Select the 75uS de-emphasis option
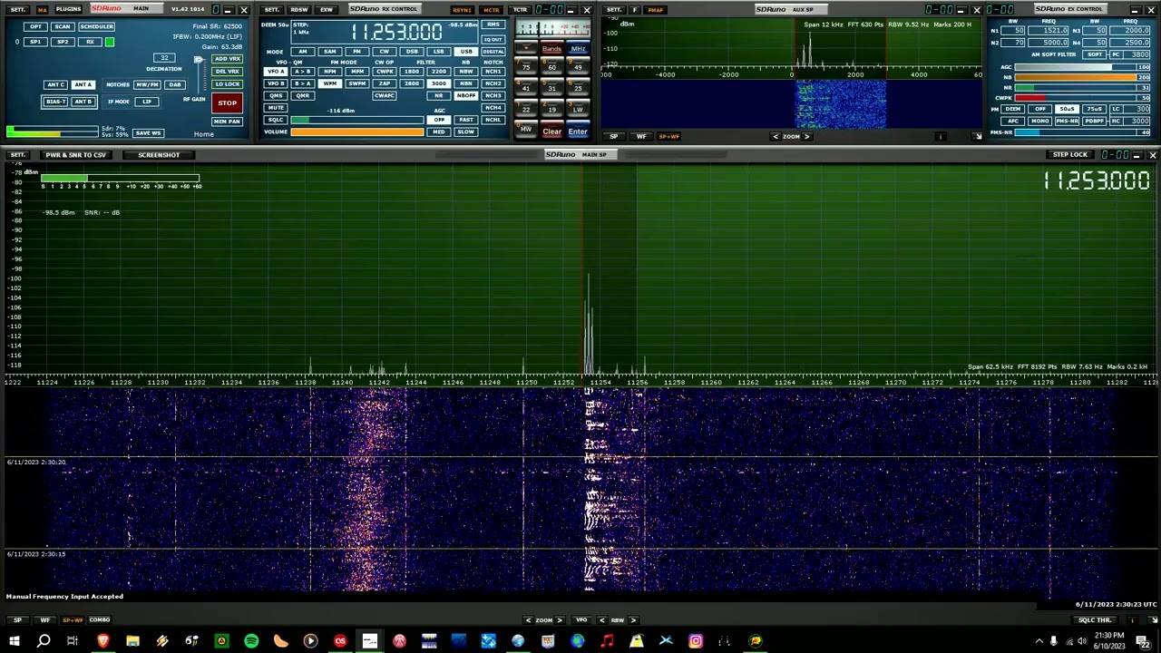 tap(1094, 109)
